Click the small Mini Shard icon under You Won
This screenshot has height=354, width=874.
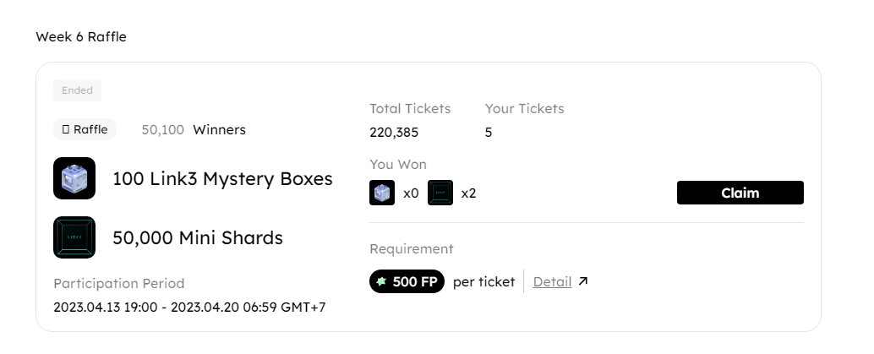pyautogui.click(x=440, y=193)
